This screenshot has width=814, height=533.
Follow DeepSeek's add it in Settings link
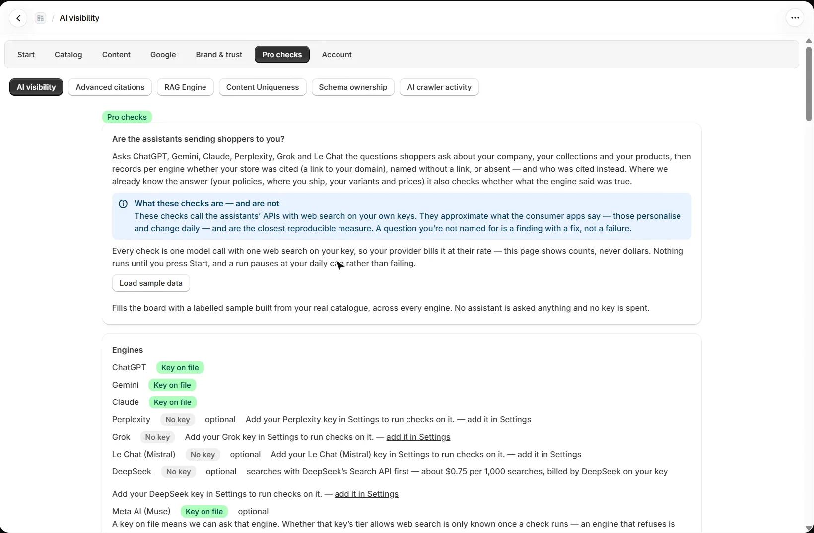(366, 494)
